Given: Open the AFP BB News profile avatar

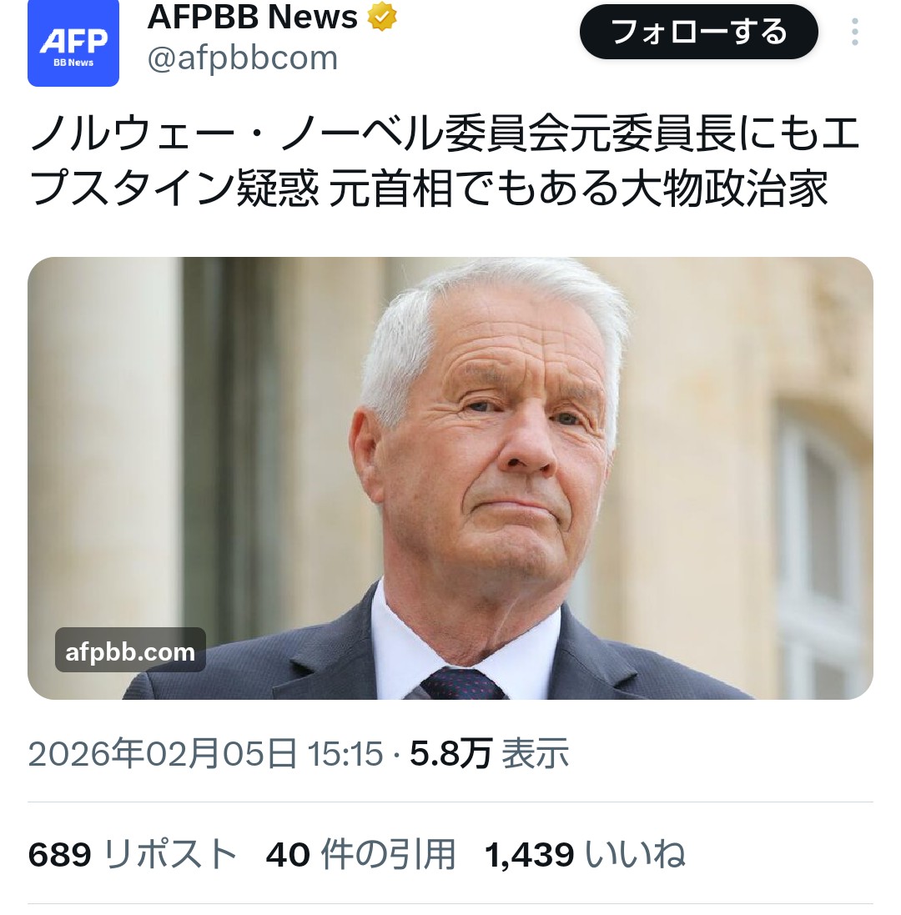Looking at the screenshot, I should 73,43.
